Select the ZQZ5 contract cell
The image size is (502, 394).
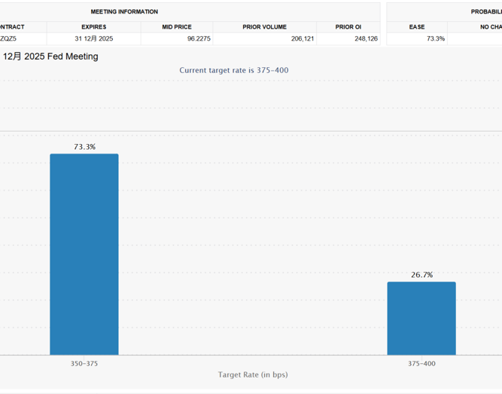point(8,38)
